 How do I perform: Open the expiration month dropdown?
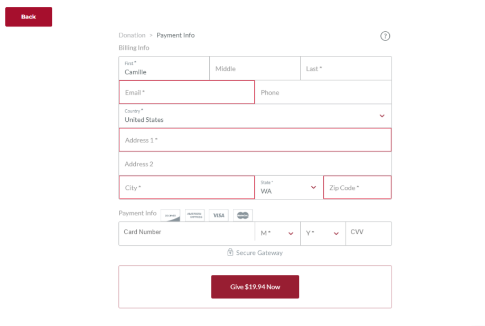[x=277, y=233]
